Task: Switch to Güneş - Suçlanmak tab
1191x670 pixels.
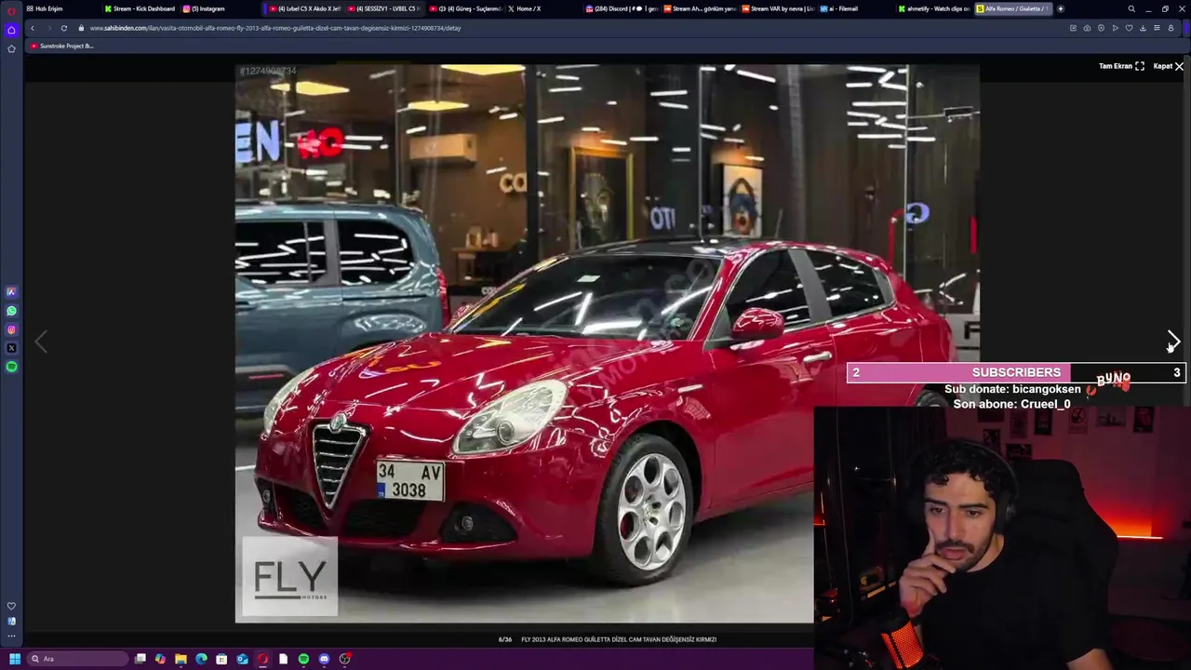Action: [x=465, y=8]
